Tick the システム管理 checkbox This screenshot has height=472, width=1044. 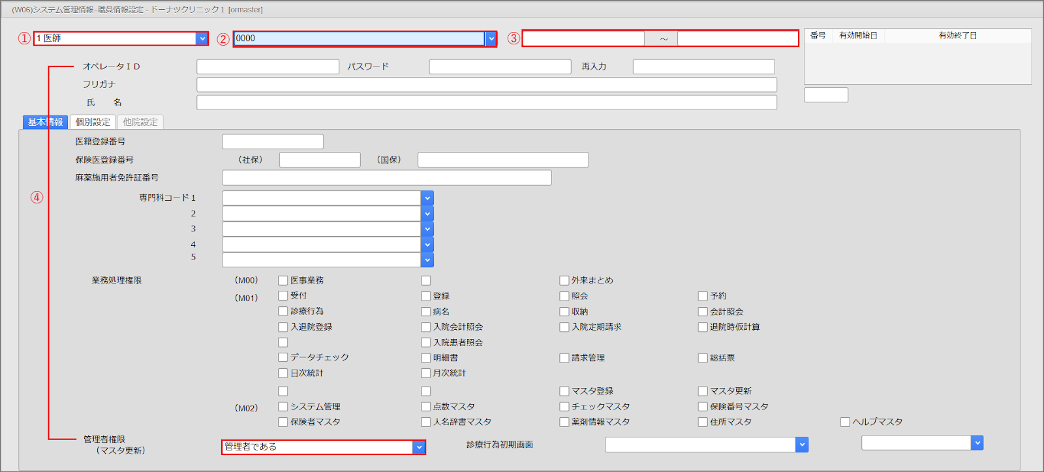[x=283, y=407]
